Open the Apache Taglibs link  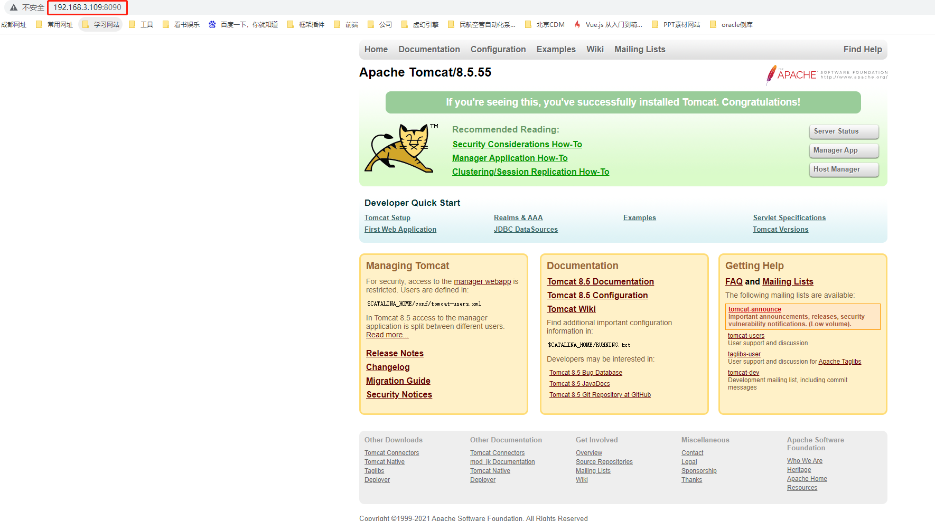click(x=839, y=362)
